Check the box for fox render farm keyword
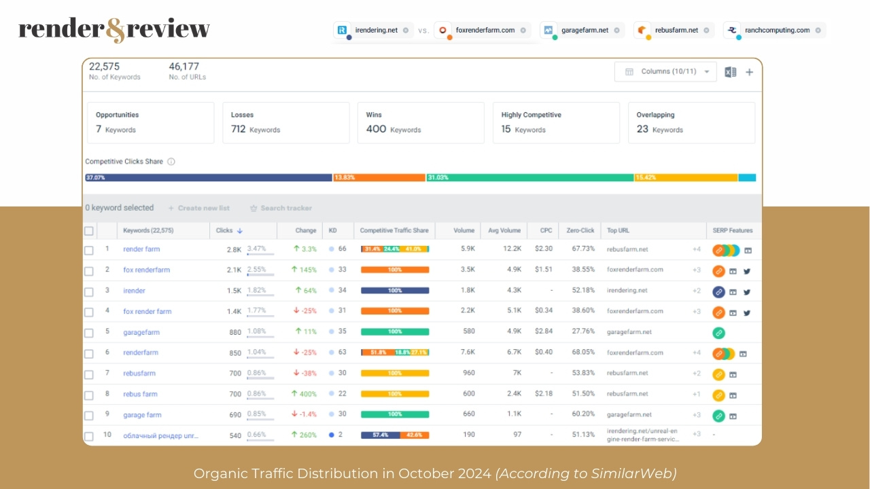This screenshot has width=870, height=489. [x=88, y=312]
